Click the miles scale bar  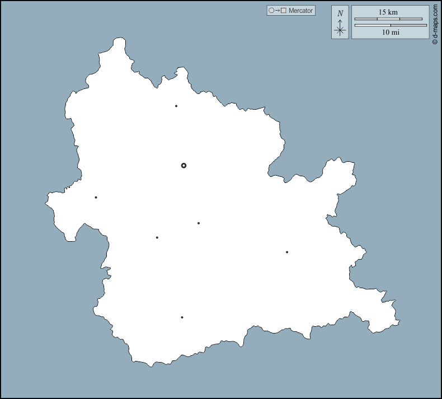391,25
